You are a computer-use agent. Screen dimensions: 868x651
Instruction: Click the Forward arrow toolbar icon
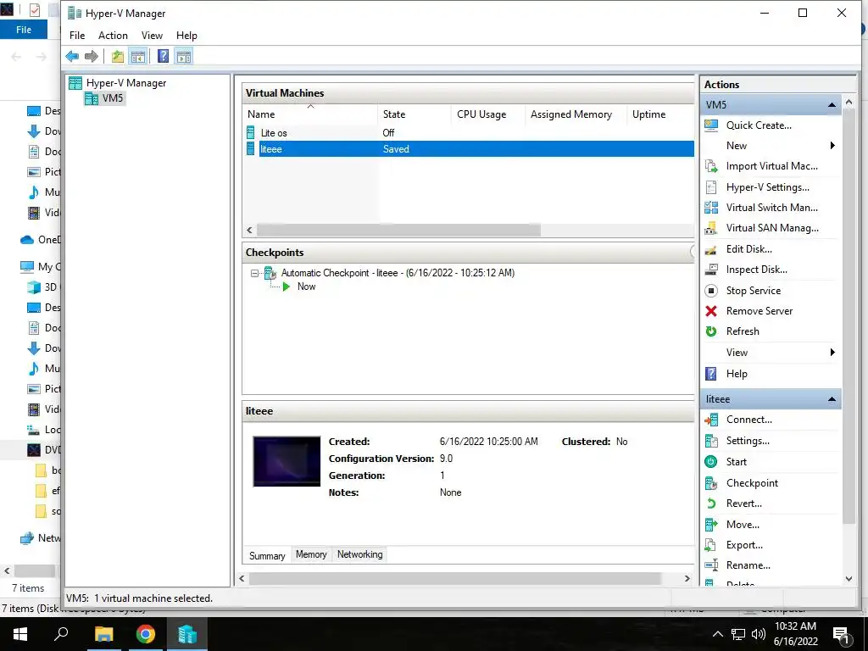[92, 56]
